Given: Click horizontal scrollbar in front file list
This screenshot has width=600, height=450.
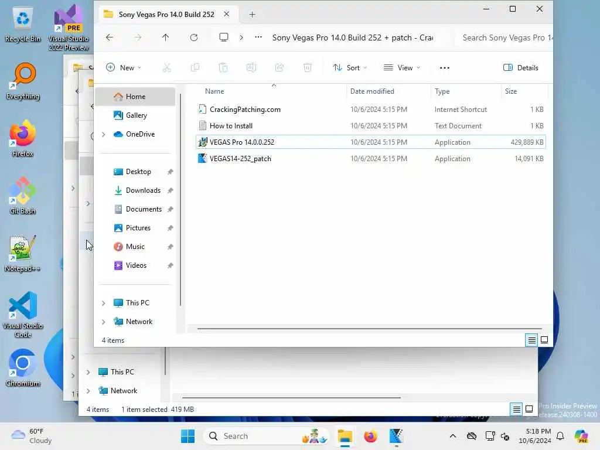Looking at the screenshot, I should pos(369,328).
